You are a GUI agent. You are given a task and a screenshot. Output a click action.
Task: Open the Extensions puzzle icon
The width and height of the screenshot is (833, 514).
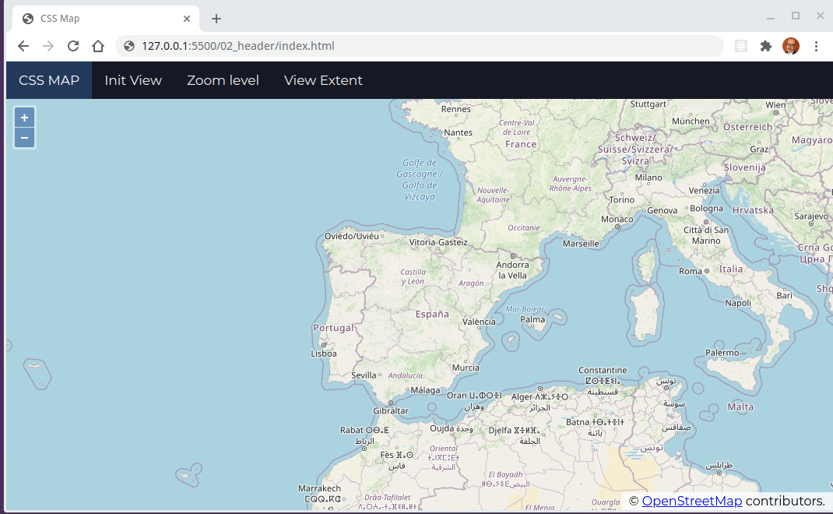(766, 46)
